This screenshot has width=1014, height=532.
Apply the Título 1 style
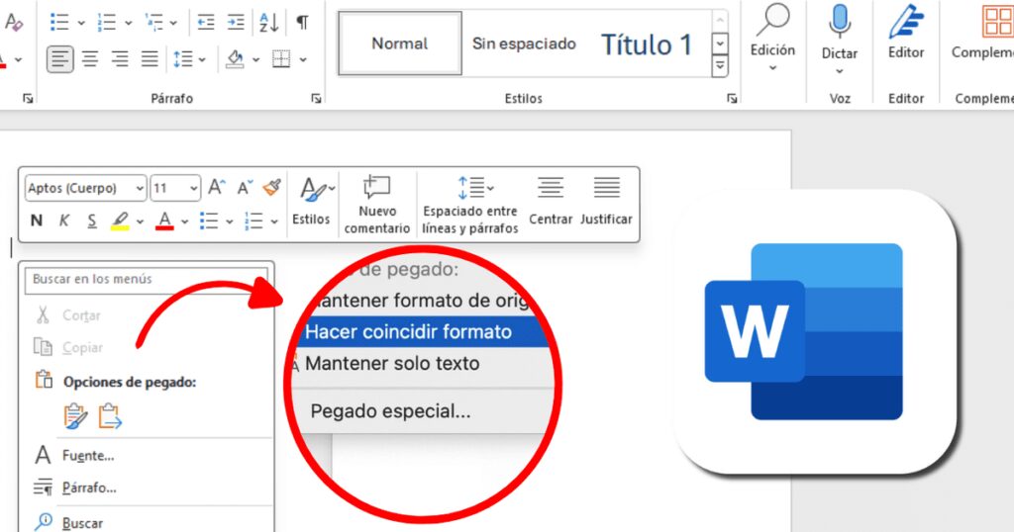pos(647,44)
